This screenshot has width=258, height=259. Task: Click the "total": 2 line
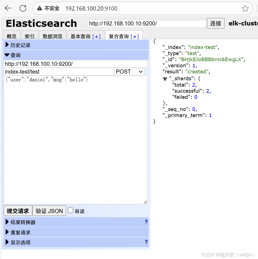[184, 85]
